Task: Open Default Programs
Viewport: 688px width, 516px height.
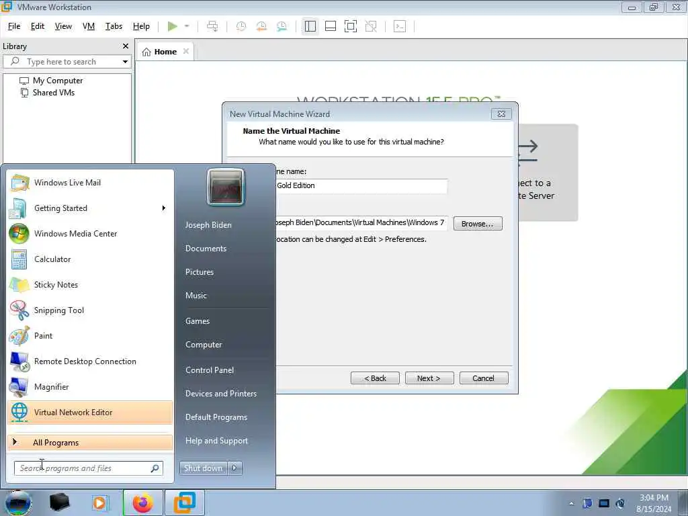Action: (216, 417)
